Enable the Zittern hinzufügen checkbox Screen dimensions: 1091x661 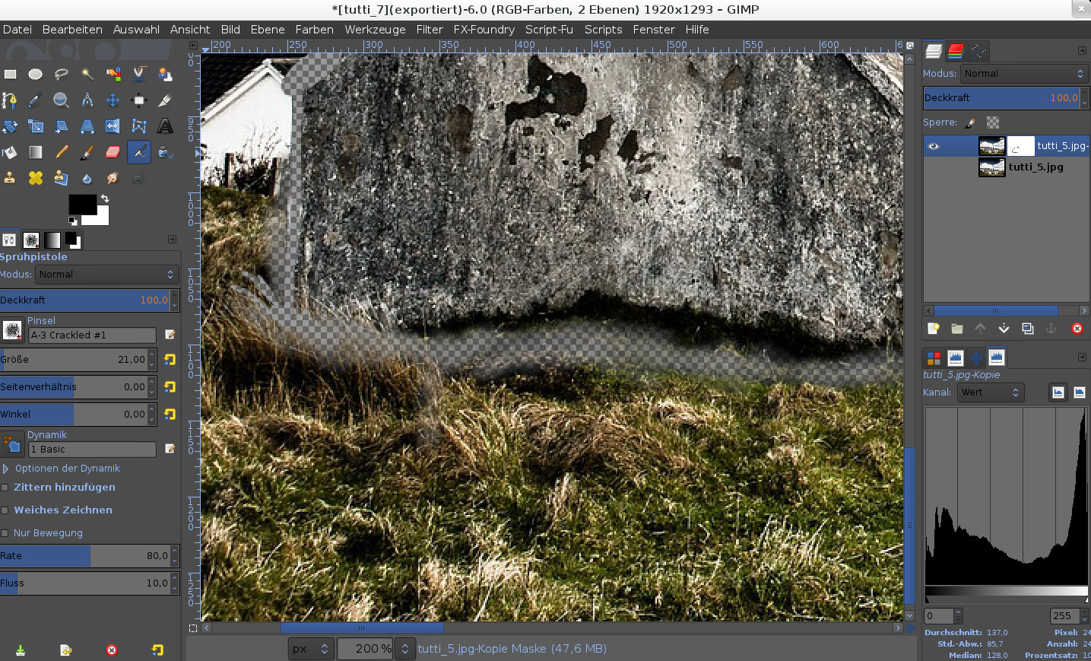(5, 488)
